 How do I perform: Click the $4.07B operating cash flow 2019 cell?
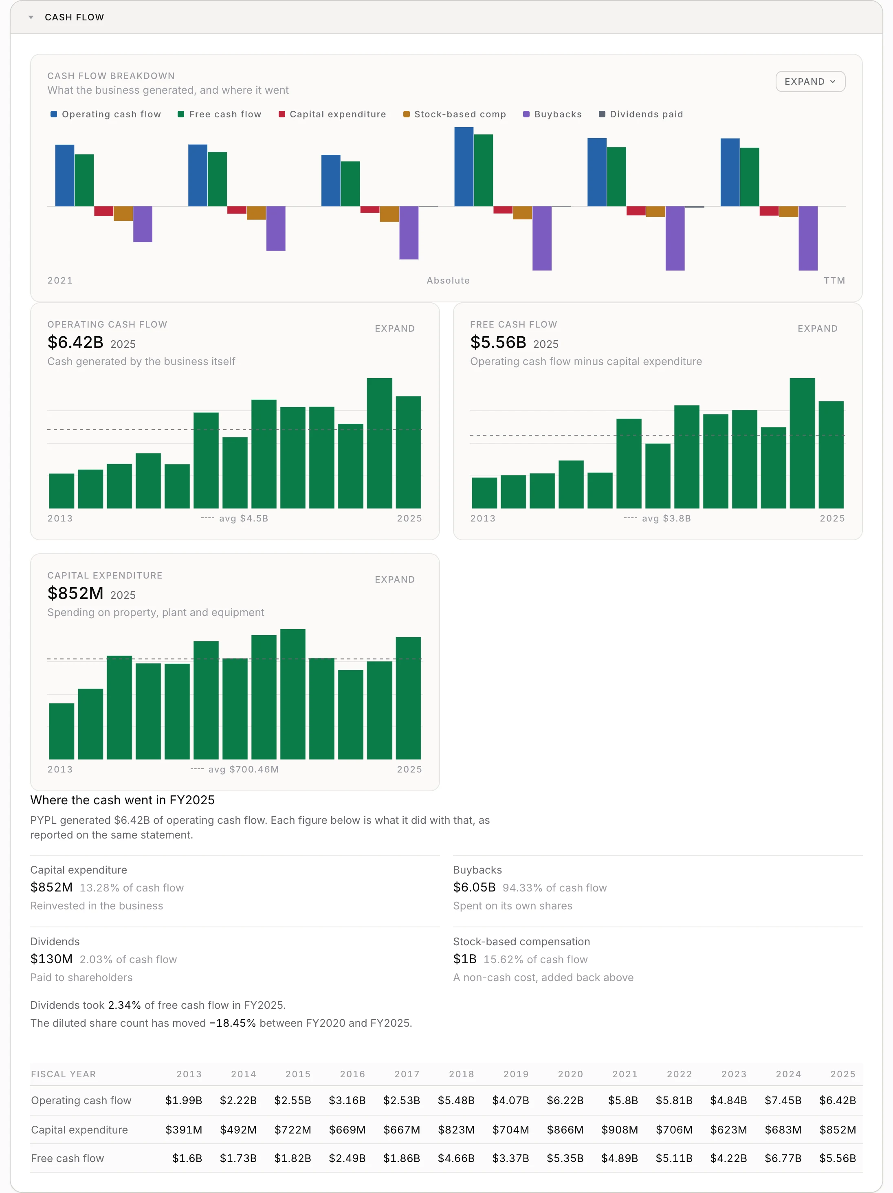pos(510,1100)
